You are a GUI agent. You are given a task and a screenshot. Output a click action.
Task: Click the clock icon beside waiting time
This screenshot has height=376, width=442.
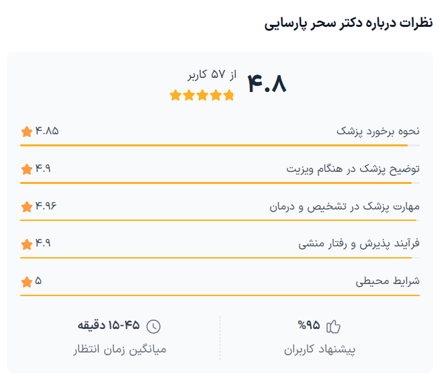coord(154,327)
